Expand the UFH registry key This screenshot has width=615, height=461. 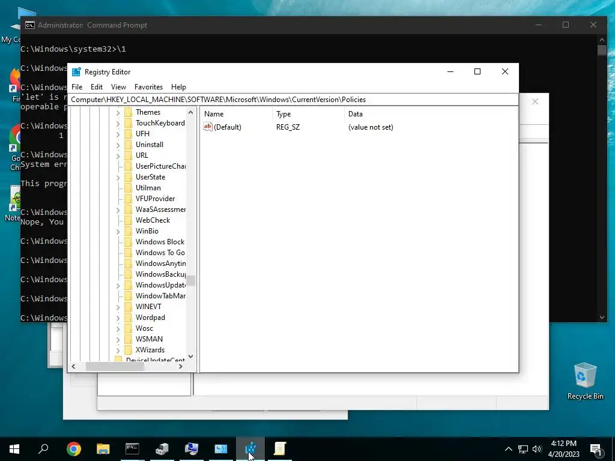tap(118, 134)
